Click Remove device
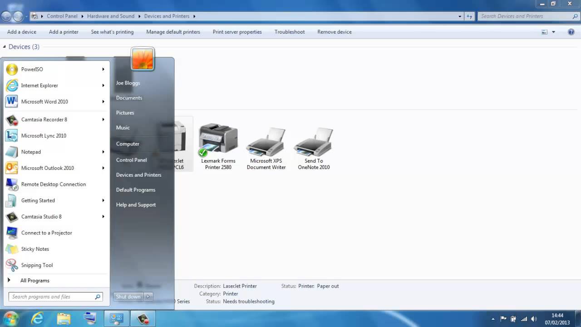 [x=335, y=32]
